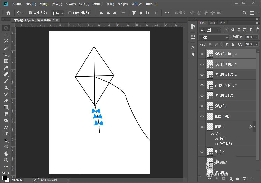Image resolution: width=261 pixels, height=183 pixels.
Task: Open 填充 slider dropdown arrow
Action: point(257,44)
